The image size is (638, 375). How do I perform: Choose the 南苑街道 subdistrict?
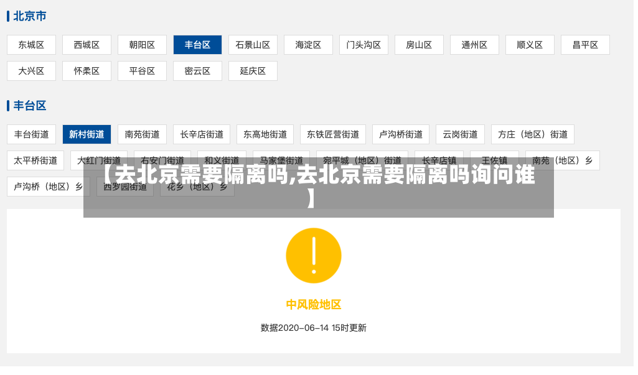point(142,134)
